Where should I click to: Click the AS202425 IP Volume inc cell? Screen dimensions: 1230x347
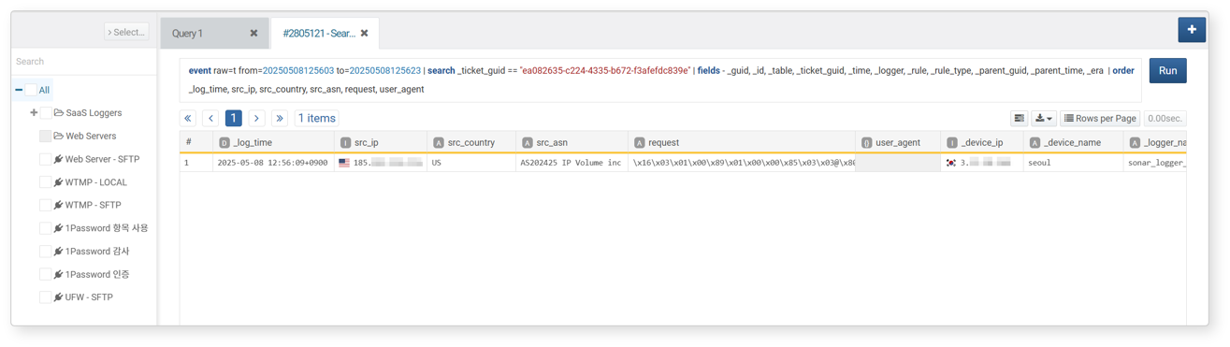pyautogui.click(x=572, y=163)
